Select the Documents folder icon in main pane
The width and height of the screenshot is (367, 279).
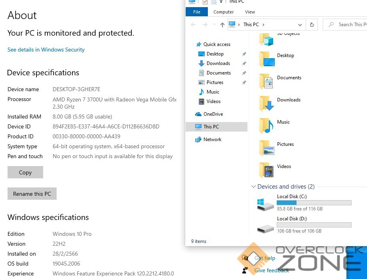(266, 81)
